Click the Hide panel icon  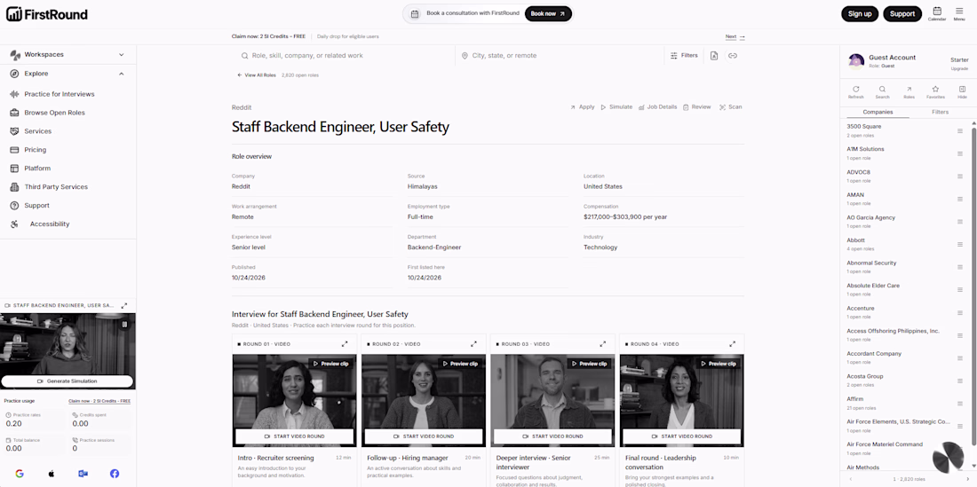tap(962, 92)
